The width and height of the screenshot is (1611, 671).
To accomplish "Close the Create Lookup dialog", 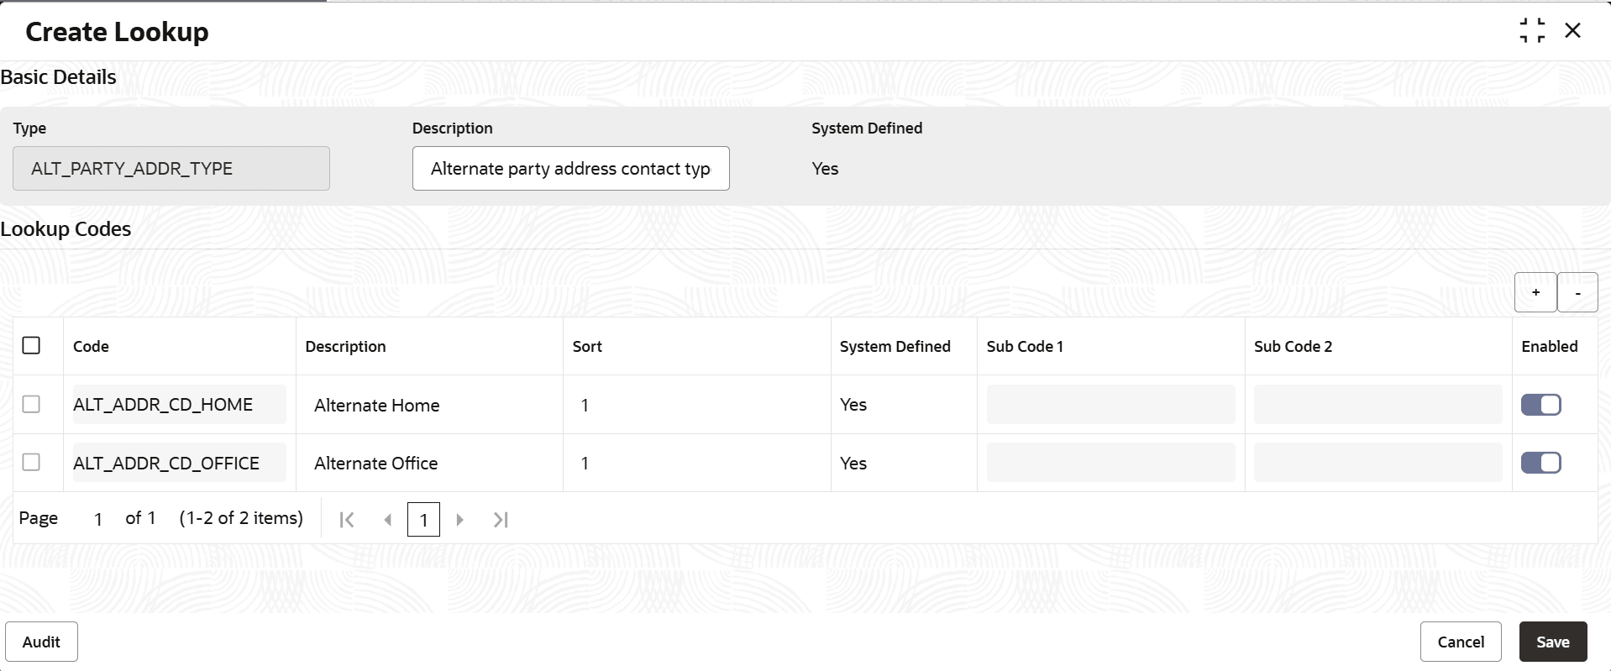I will [1572, 31].
